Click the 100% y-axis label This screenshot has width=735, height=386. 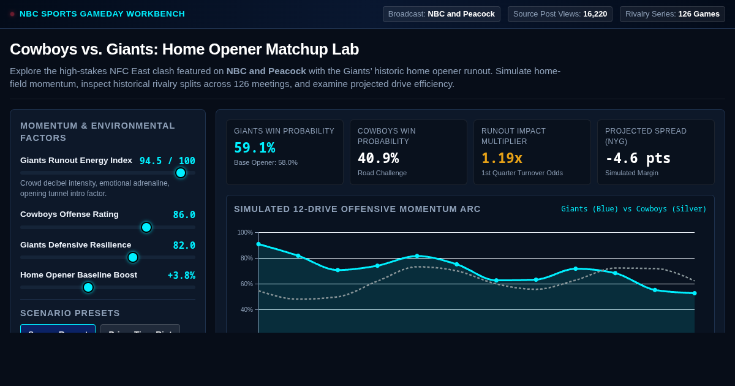245,232
